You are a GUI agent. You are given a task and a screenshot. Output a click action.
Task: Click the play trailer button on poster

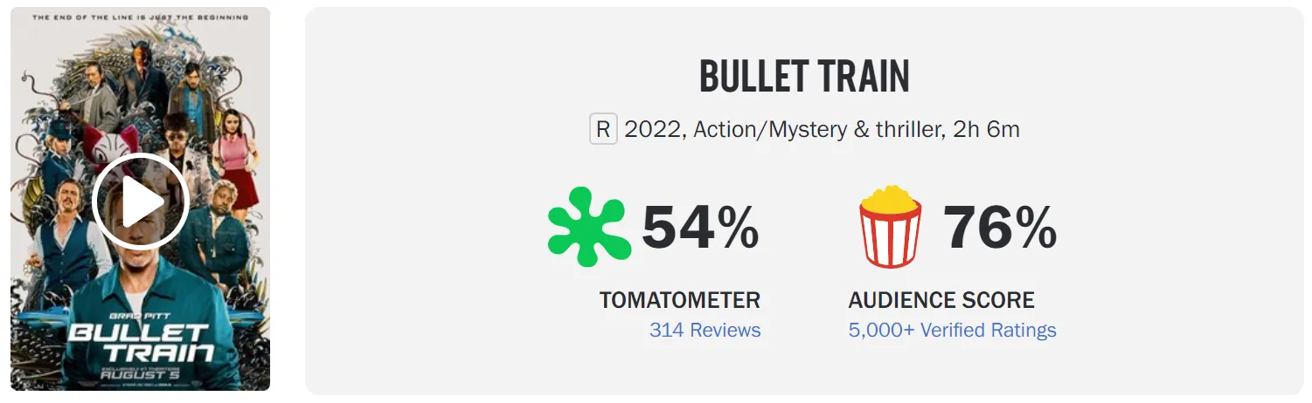click(x=140, y=201)
